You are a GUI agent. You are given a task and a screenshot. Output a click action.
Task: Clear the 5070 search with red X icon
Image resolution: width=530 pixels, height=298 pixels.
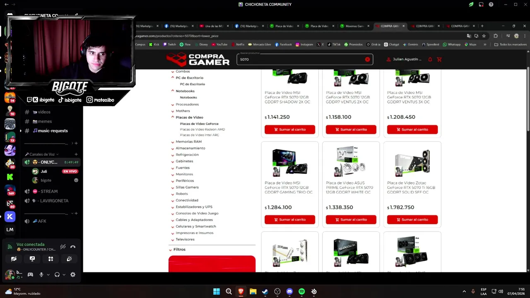coord(367,59)
